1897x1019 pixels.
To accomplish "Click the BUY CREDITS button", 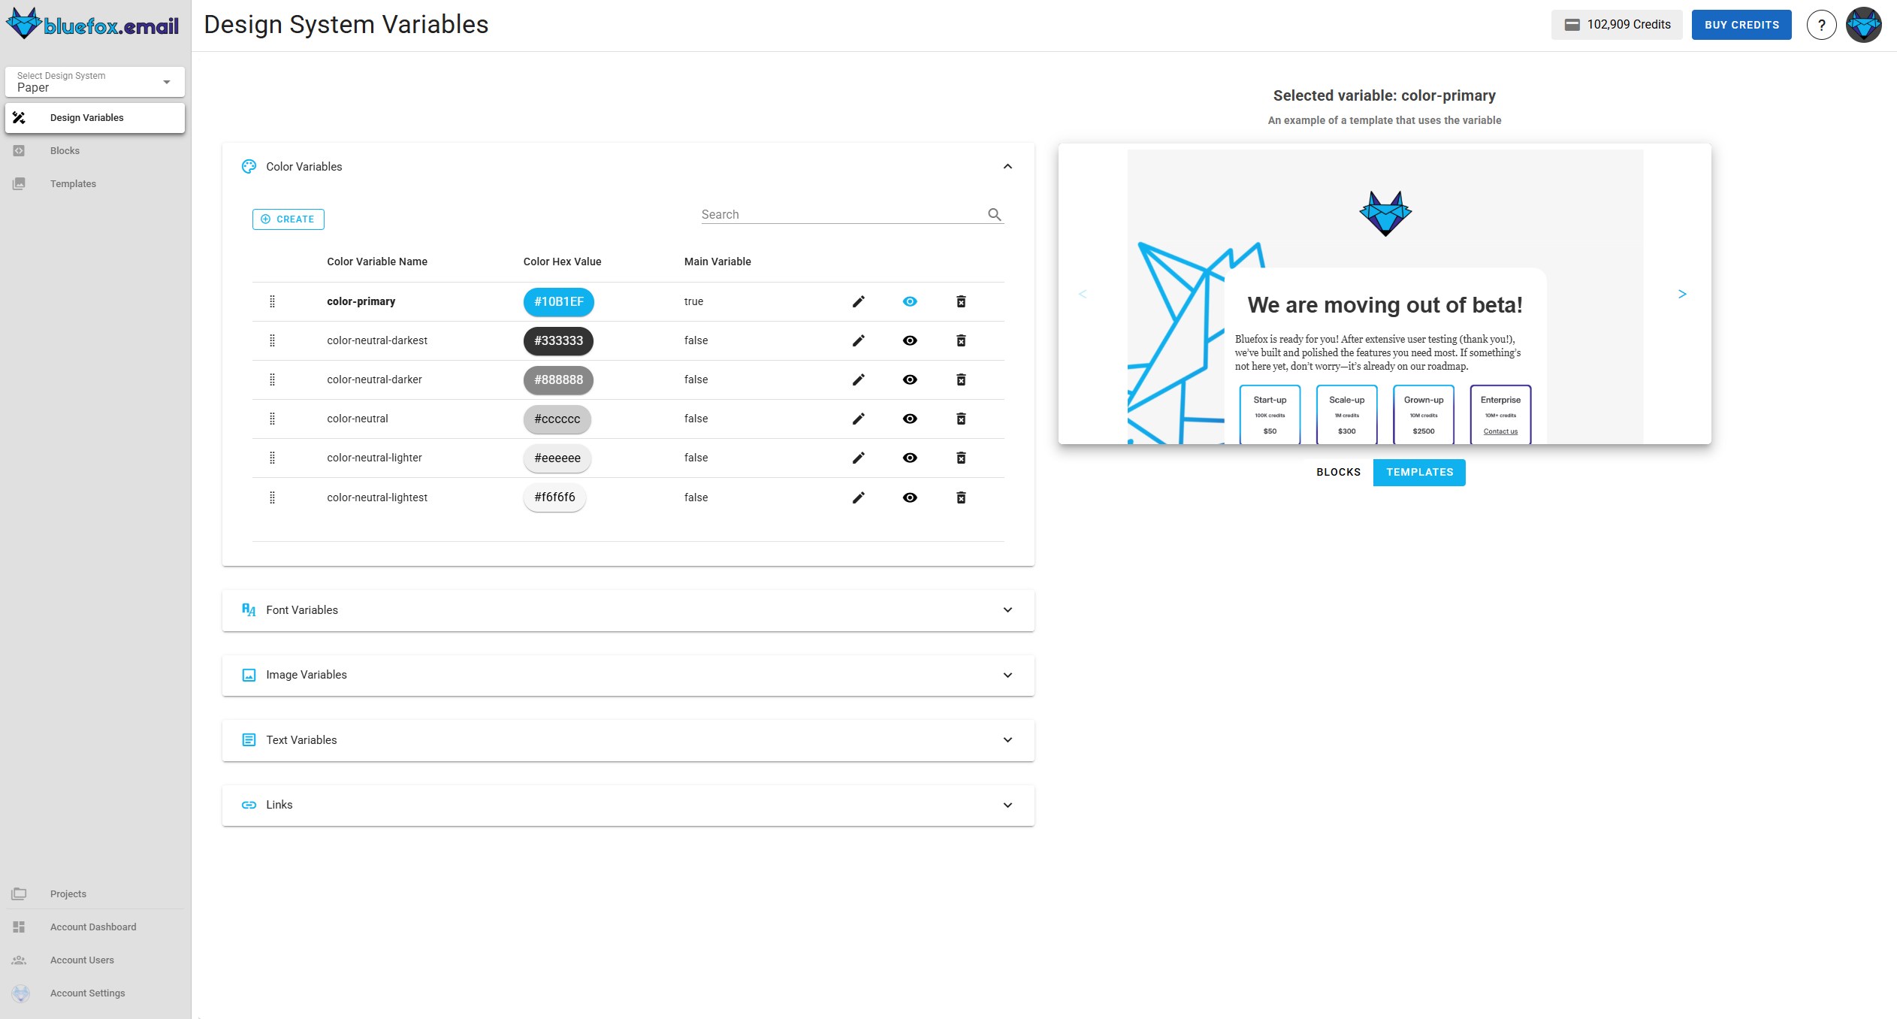I will tap(1741, 24).
